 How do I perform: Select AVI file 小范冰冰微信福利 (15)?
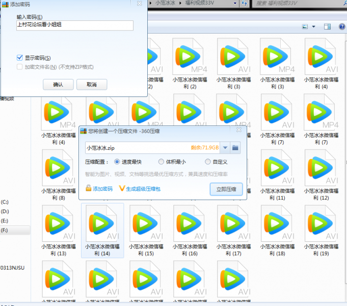pos(146,231)
